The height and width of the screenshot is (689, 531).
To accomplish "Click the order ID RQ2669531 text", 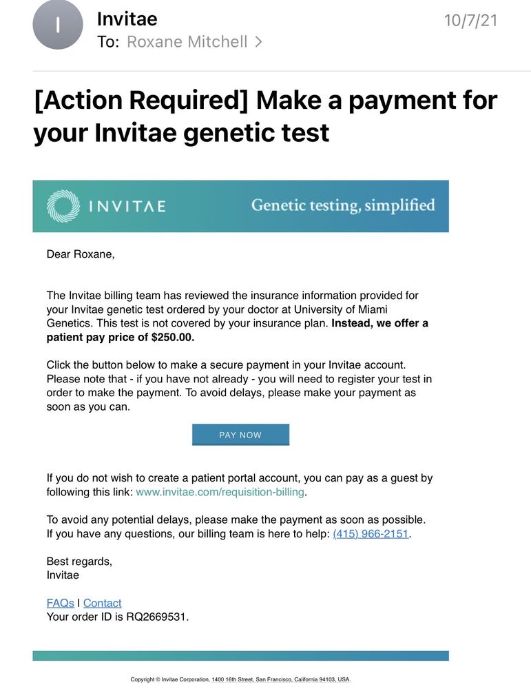I will click(156, 617).
